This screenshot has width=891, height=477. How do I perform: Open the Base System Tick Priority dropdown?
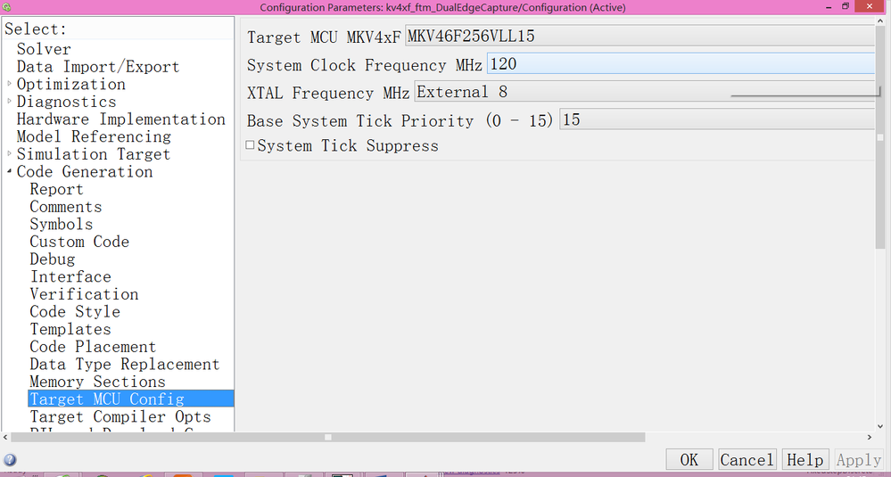click(718, 119)
